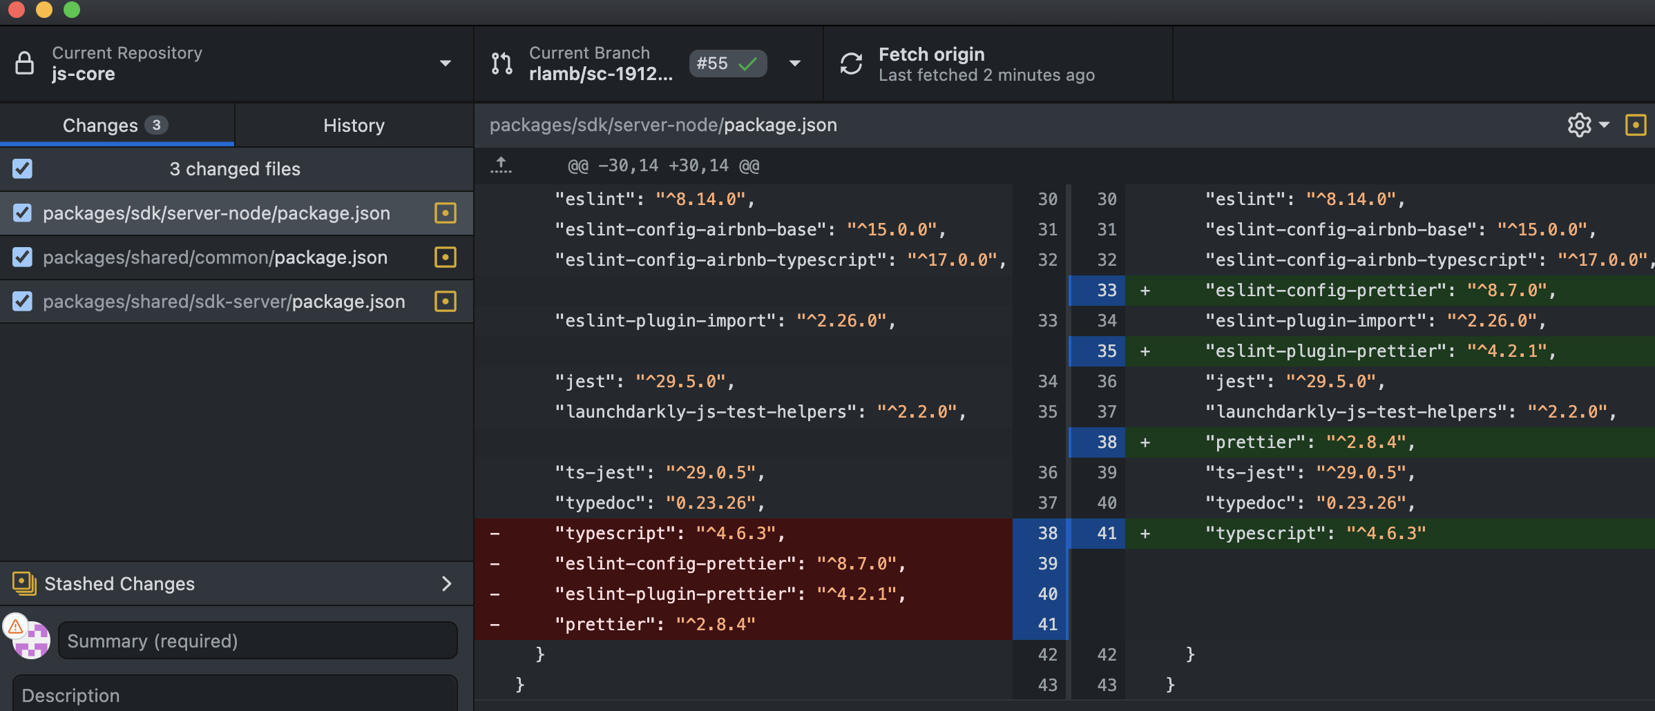Click the modified status icon for sdk-server package.json
Screen dimensions: 1655x711
446,302
